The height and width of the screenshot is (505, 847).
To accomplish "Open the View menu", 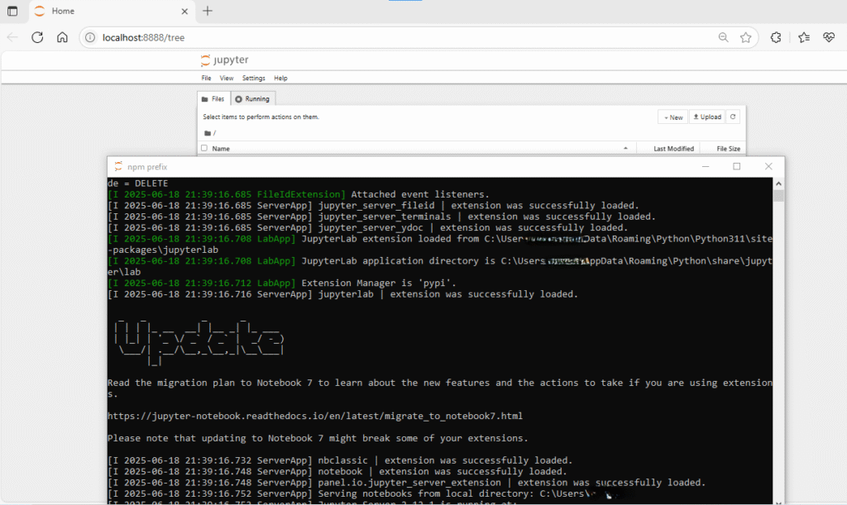I will coord(227,79).
